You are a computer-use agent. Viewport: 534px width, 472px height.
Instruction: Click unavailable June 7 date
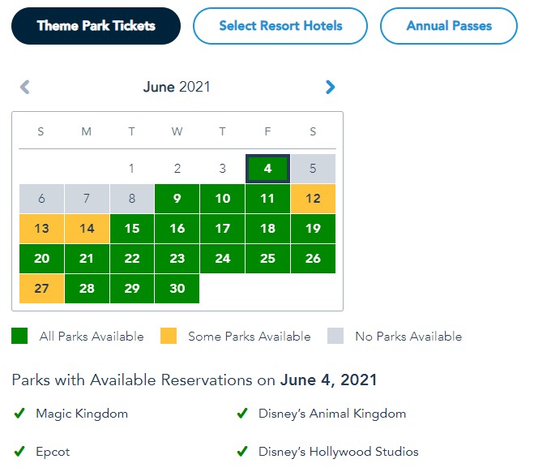(x=87, y=199)
